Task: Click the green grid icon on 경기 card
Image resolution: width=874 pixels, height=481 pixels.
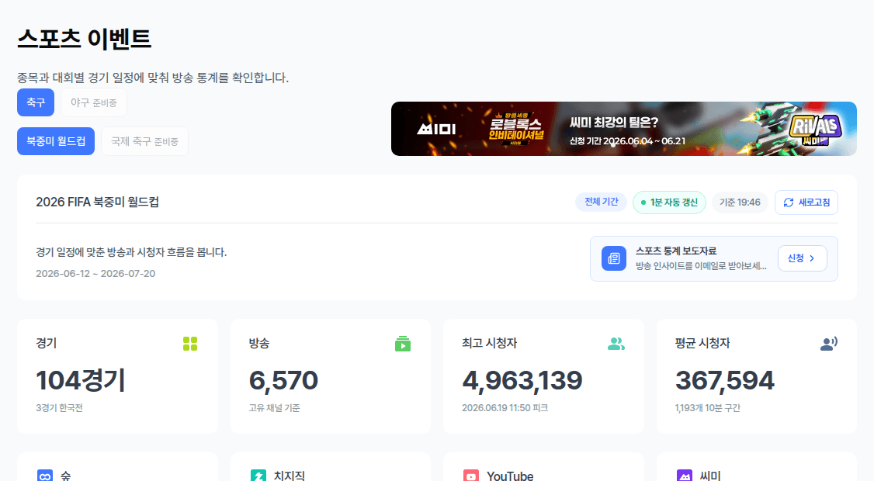Action: click(190, 344)
